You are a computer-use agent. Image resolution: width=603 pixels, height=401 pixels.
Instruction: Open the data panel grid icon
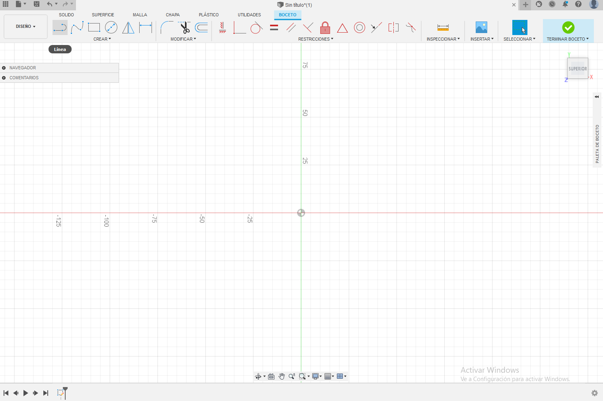click(6, 4)
